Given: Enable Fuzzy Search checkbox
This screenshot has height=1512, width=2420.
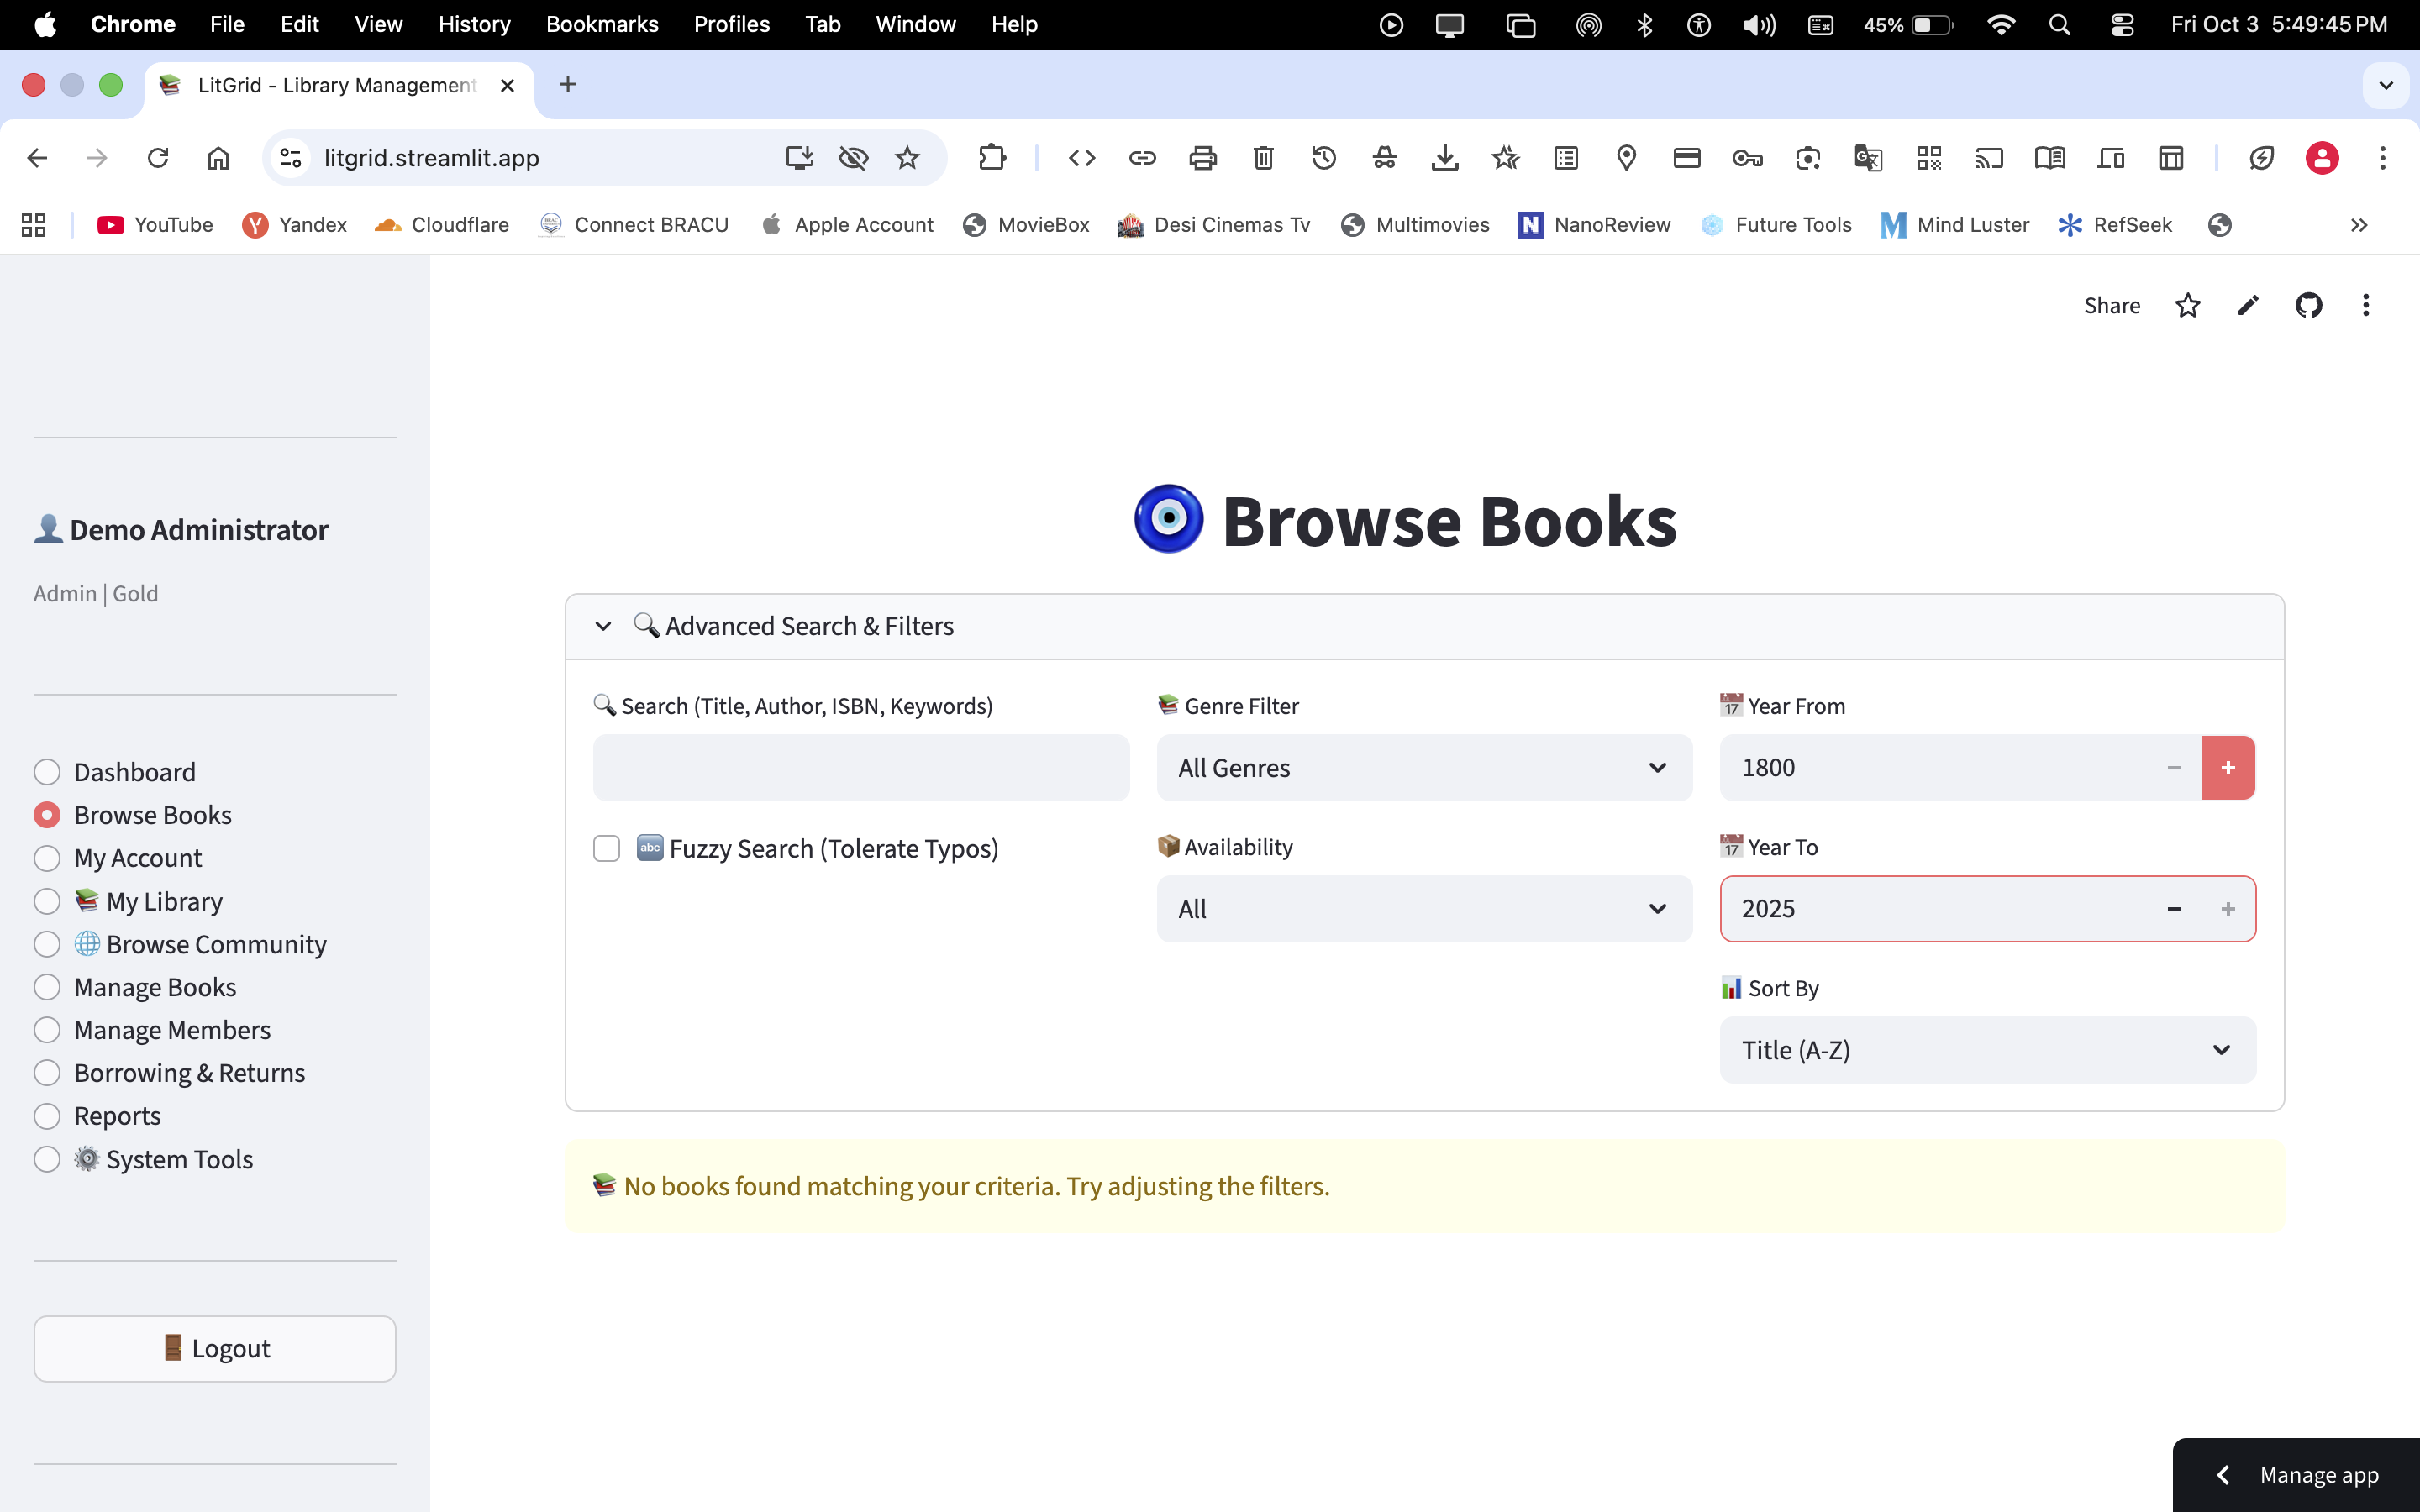Looking at the screenshot, I should click(x=607, y=849).
